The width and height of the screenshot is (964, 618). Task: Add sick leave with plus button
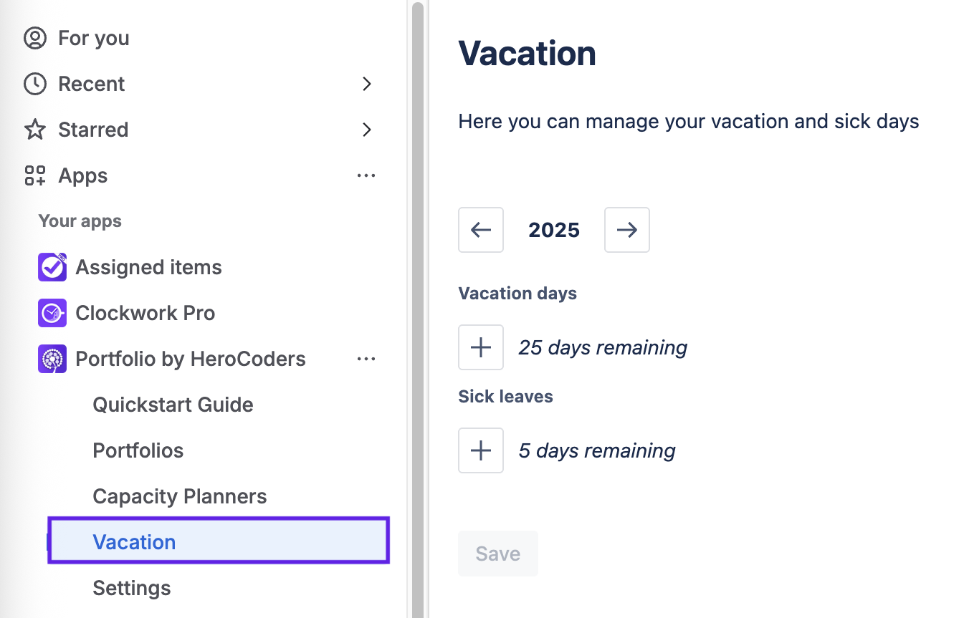[x=481, y=450]
